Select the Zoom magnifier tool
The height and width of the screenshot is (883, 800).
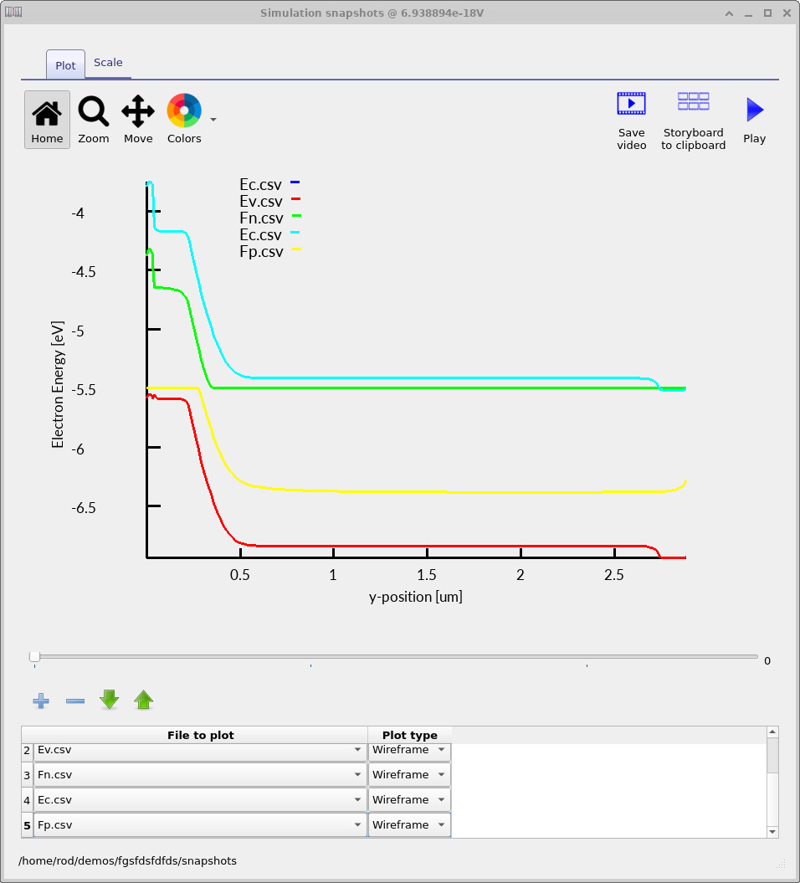[x=94, y=120]
